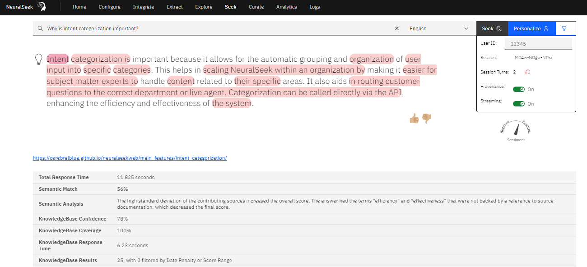The height and width of the screenshot is (267, 587).
Task: Click the highlighted word "Intent" in answer
Action: pos(58,59)
